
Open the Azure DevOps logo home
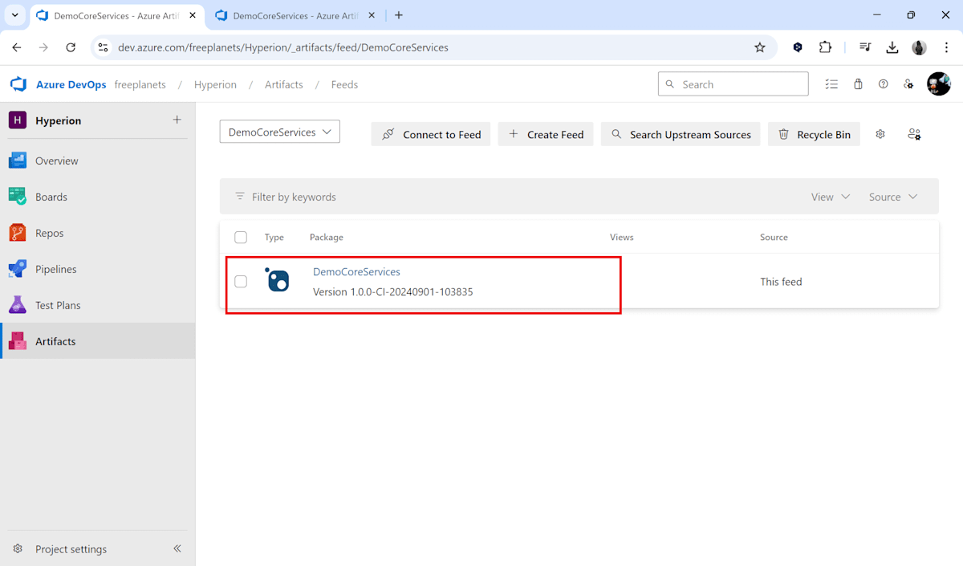(x=18, y=84)
